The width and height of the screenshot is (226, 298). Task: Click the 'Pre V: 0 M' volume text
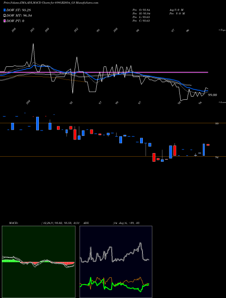pyautogui.click(x=177, y=14)
